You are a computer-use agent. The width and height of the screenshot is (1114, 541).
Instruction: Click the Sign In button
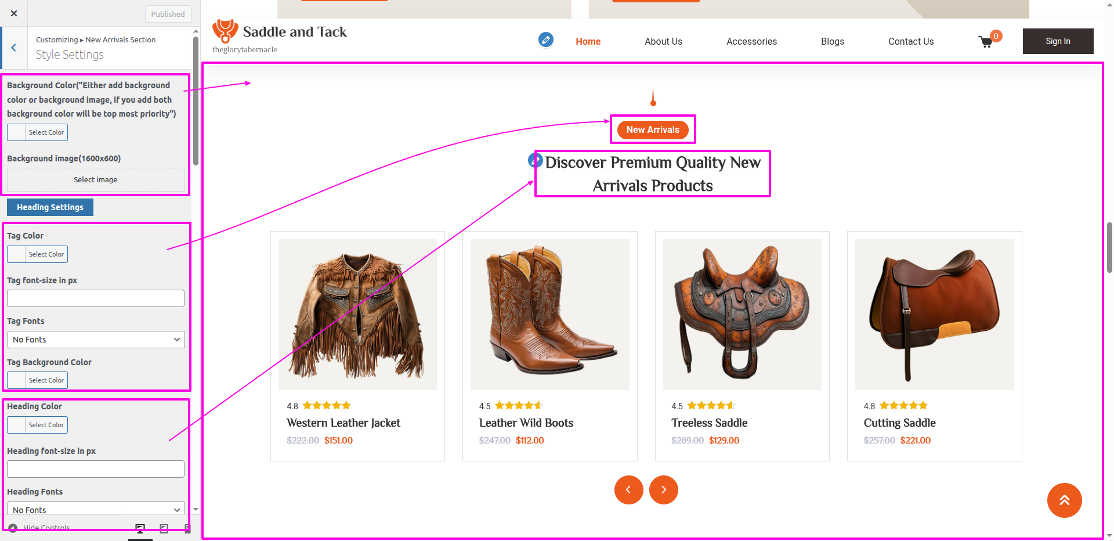coord(1058,41)
